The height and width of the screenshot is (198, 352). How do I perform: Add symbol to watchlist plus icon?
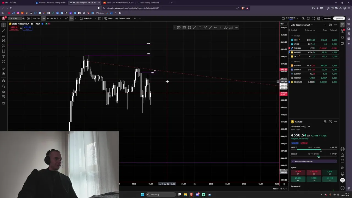(x=325, y=25)
